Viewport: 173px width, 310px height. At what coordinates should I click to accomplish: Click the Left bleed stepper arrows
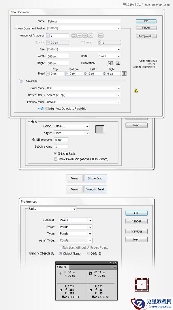click(x=86, y=74)
